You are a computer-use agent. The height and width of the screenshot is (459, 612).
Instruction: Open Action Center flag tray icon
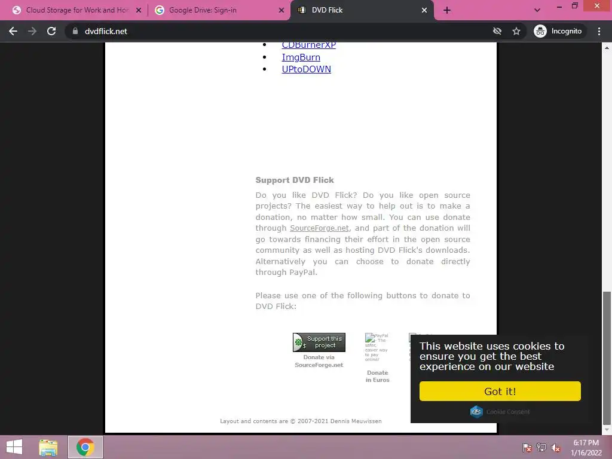click(x=527, y=448)
